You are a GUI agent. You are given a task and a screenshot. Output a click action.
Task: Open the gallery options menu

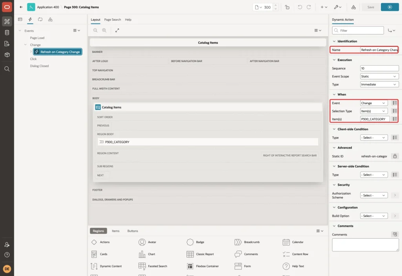(x=320, y=231)
